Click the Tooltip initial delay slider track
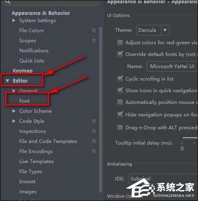 [190, 138]
